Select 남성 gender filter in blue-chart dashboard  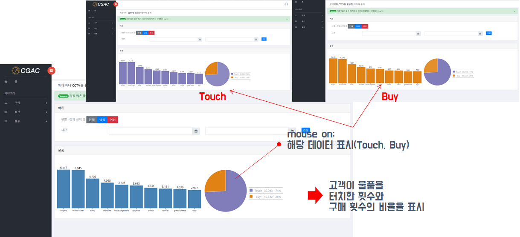click(102, 120)
